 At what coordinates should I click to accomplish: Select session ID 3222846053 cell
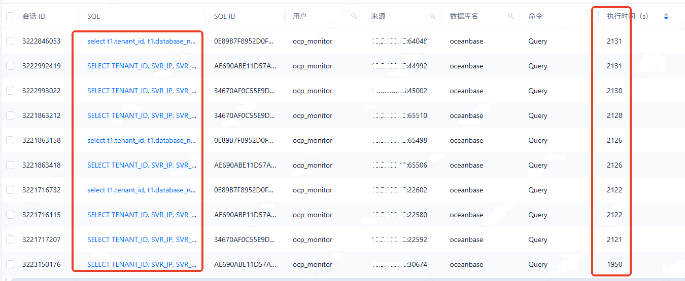click(x=41, y=41)
